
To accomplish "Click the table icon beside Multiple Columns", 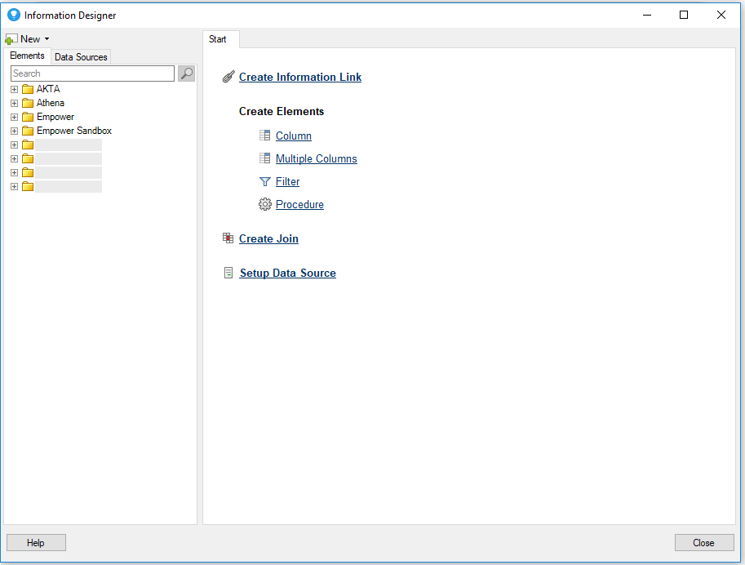I will pos(264,158).
